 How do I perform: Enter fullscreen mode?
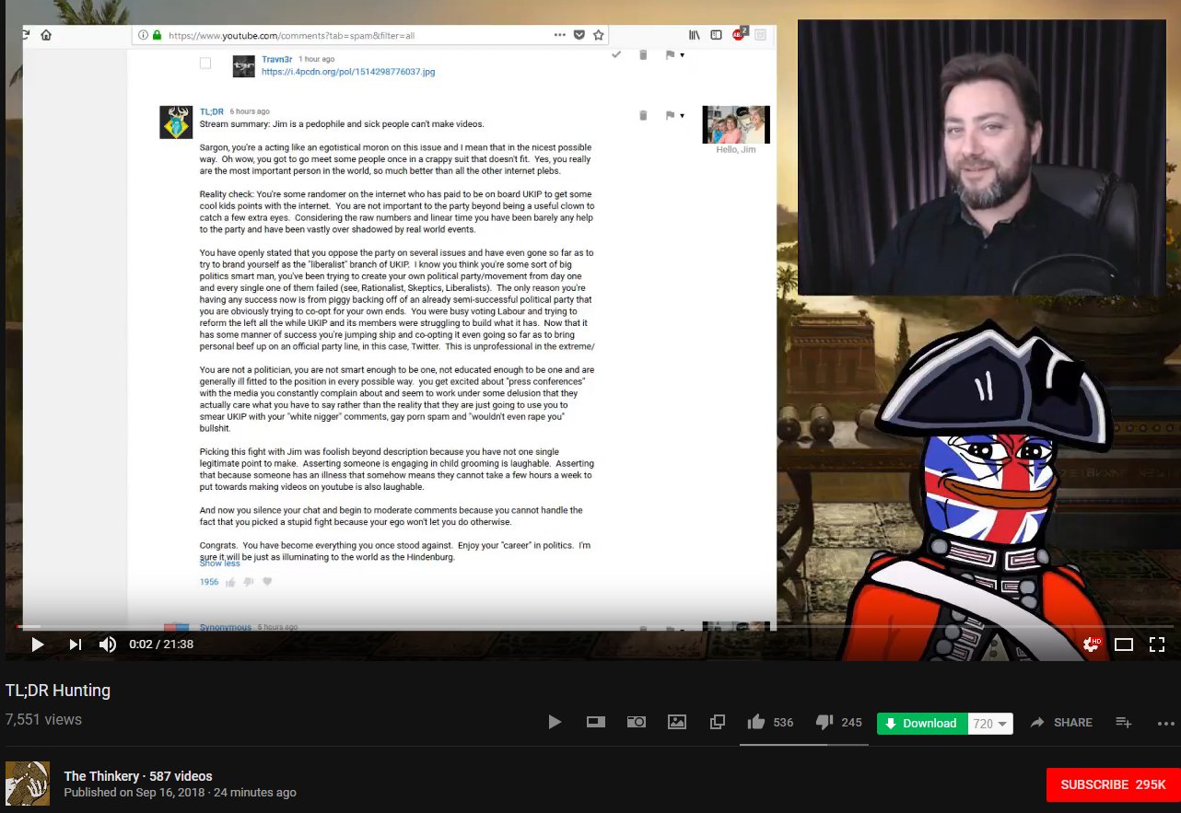click(1157, 645)
